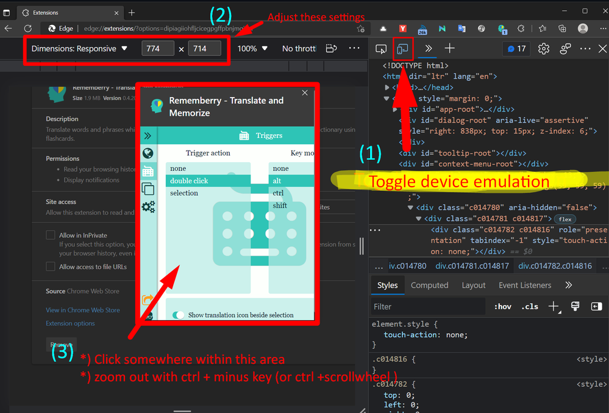Click the Styles Filter field

pyautogui.click(x=429, y=306)
